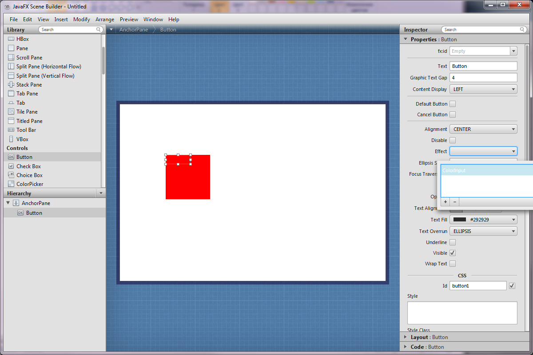Click the Style text area
The image size is (533, 355).
(462, 313)
